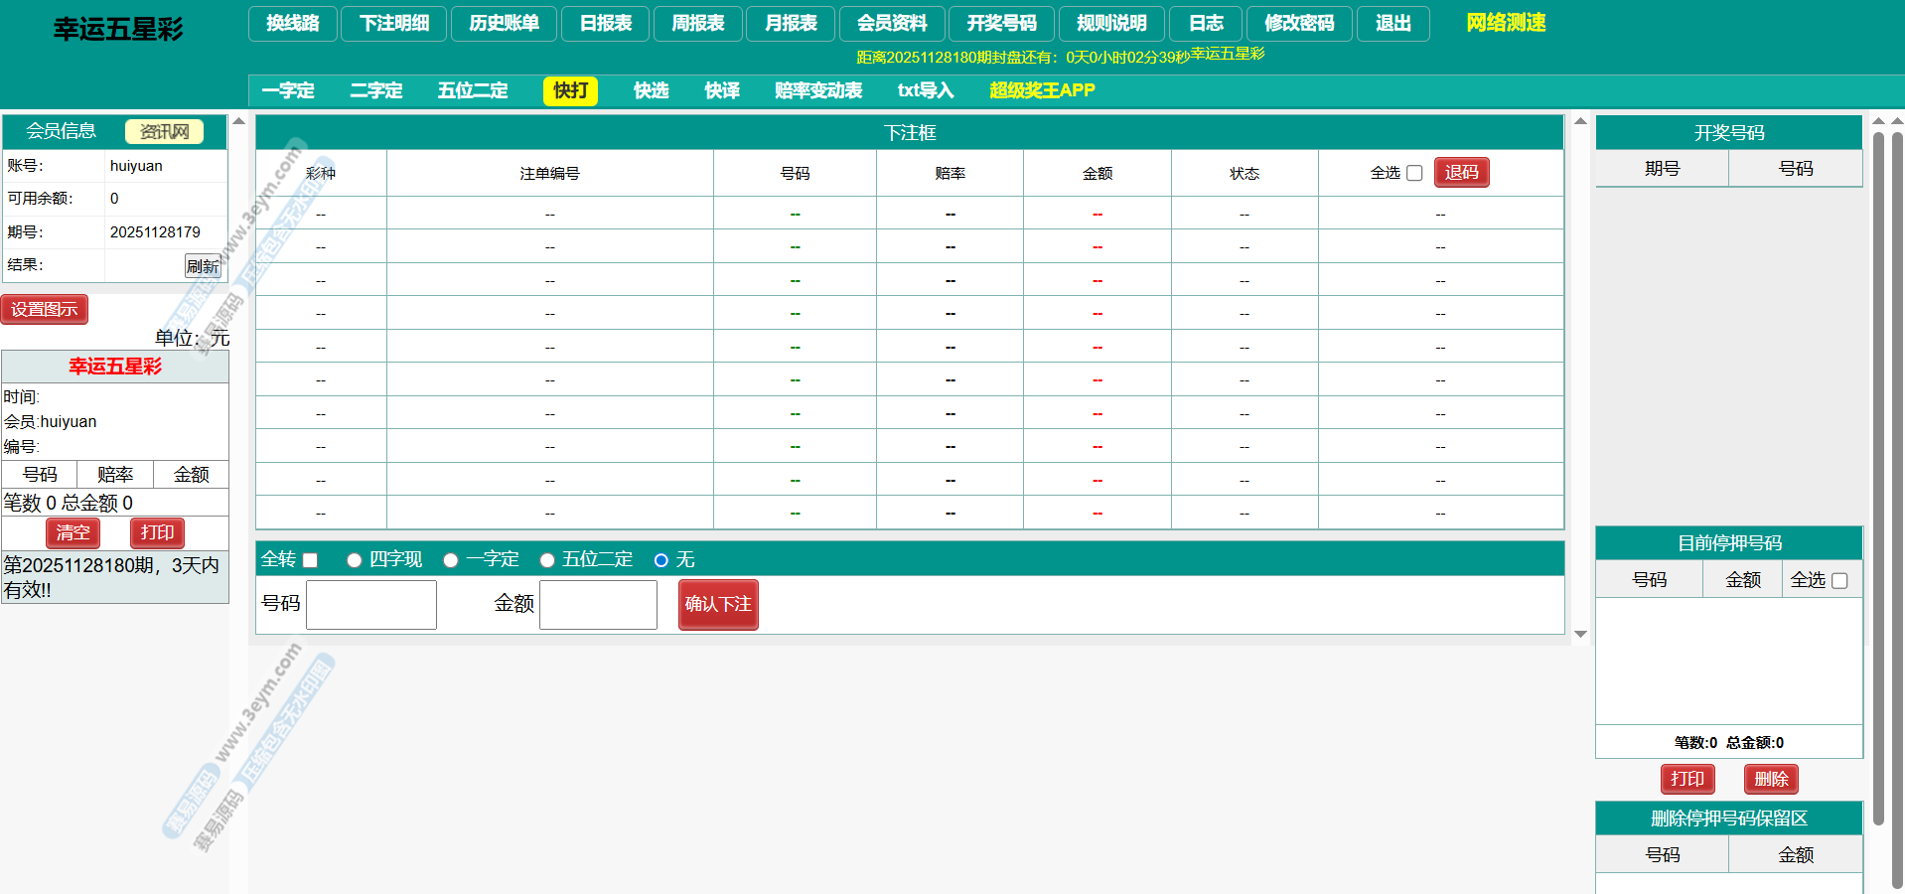Open the 网络测速 link
1905x894 pixels.
pyautogui.click(x=1506, y=23)
